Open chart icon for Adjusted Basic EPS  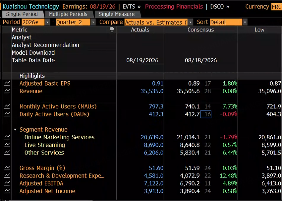pyautogui.click(x=7, y=83)
